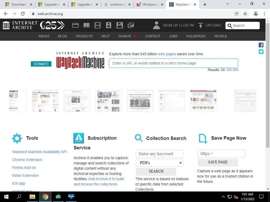Click the SAVE PAGE button
Viewport: 270px width, 202px height.
218,162
